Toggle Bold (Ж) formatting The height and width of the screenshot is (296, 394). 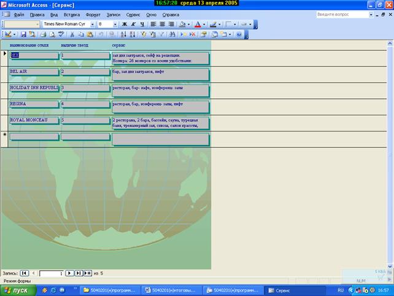(x=125, y=24)
